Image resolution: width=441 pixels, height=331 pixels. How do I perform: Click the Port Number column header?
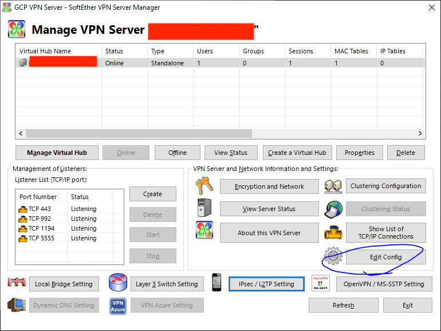point(42,197)
